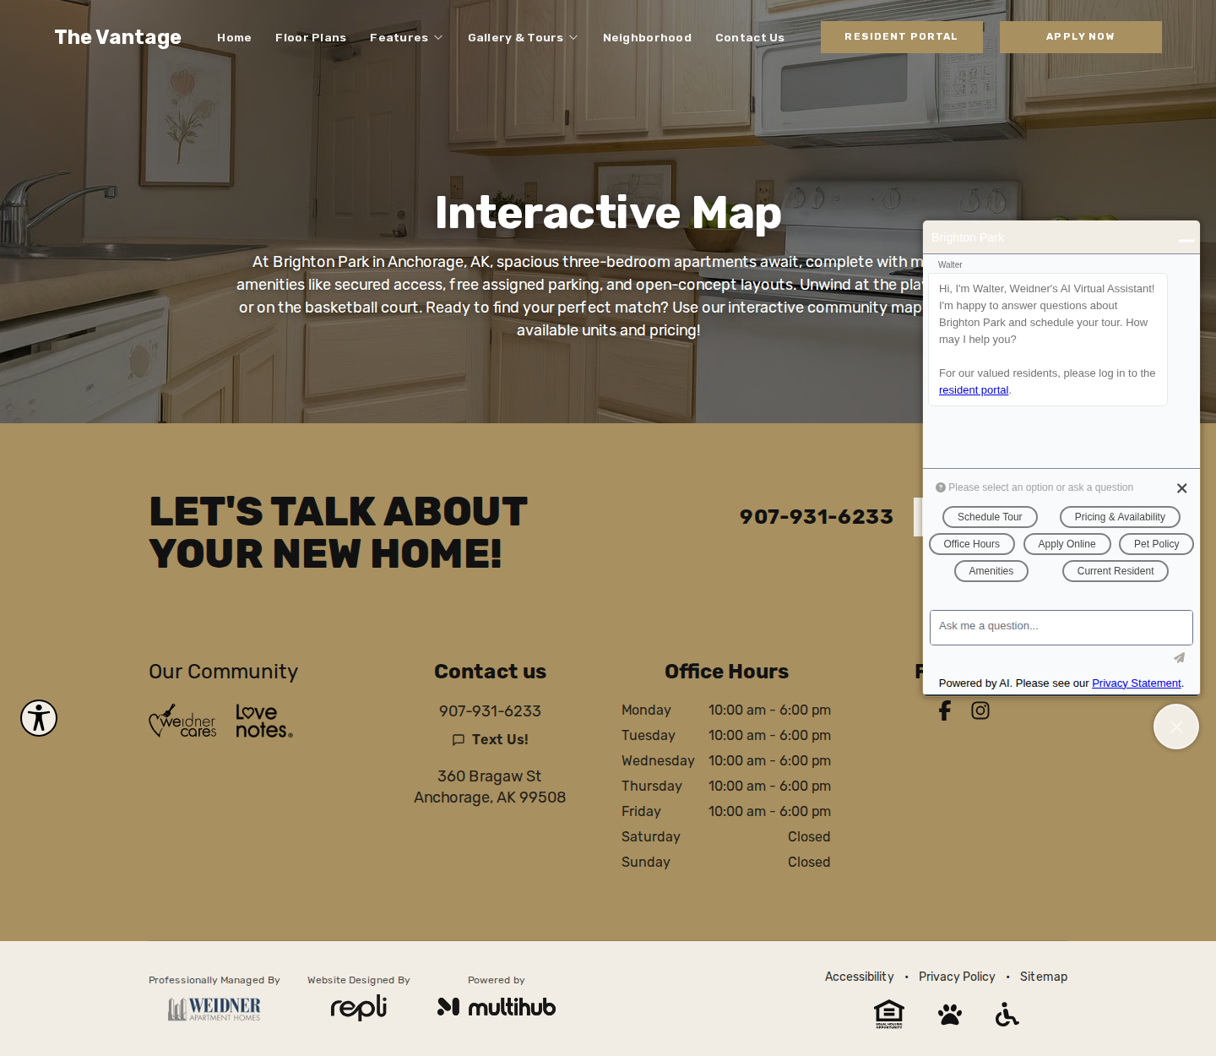The width and height of the screenshot is (1216, 1056).
Task: Open the chat Privacy Statement link
Action: (1136, 683)
